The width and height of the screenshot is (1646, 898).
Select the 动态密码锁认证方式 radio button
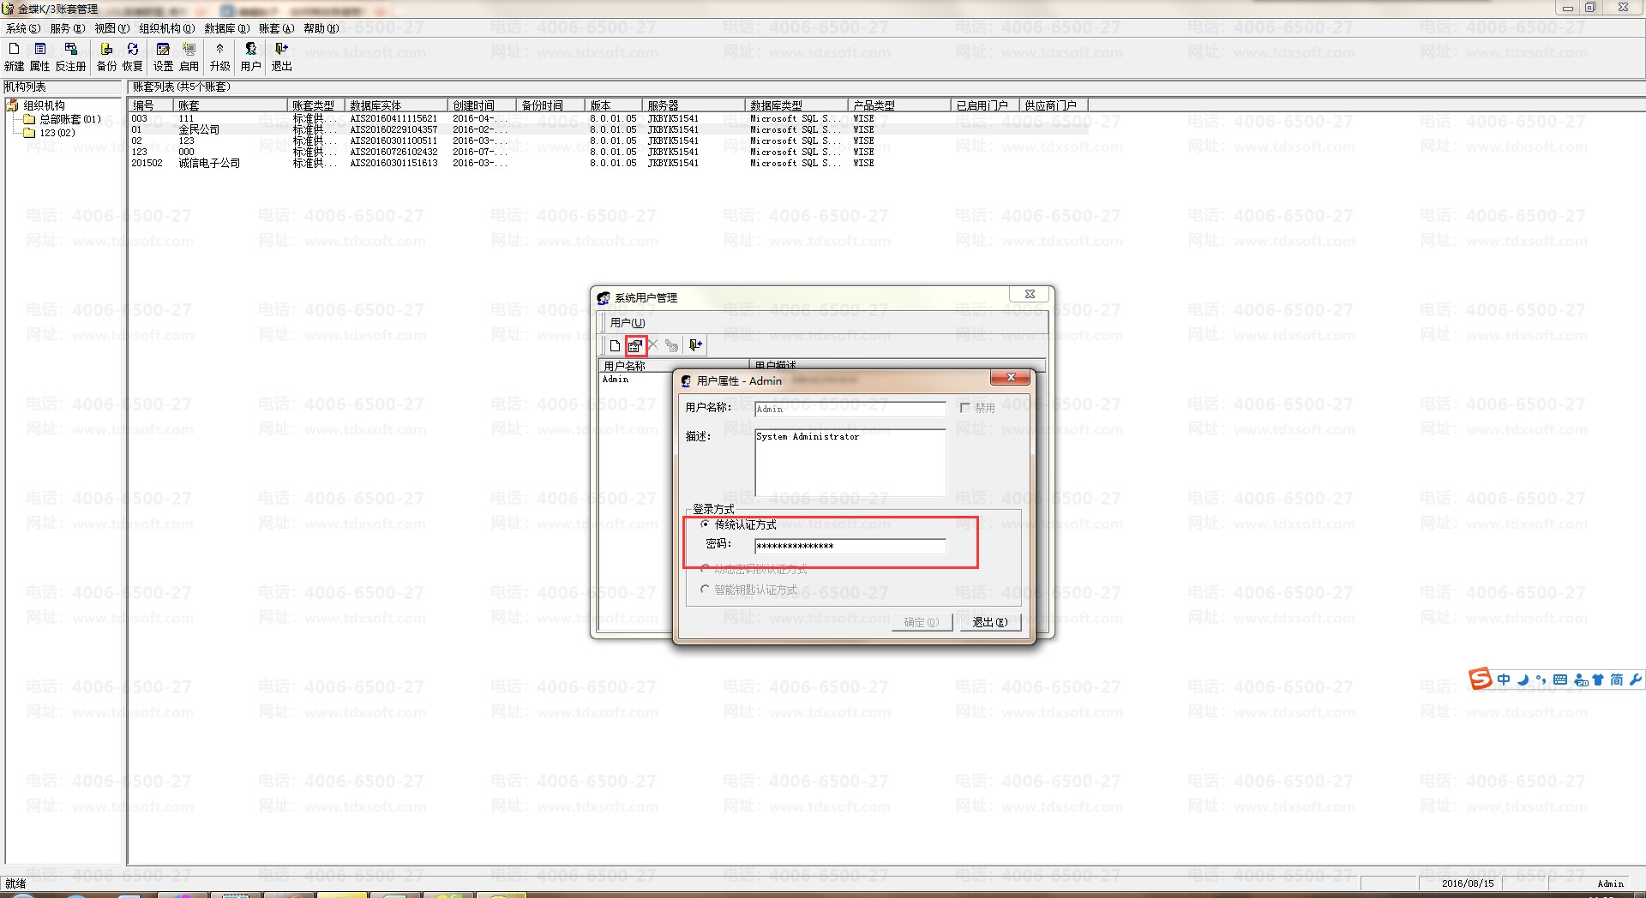tap(706, 569)
